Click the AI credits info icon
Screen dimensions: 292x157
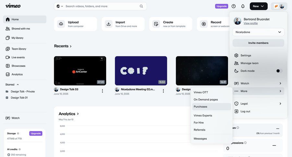[19, 149]
